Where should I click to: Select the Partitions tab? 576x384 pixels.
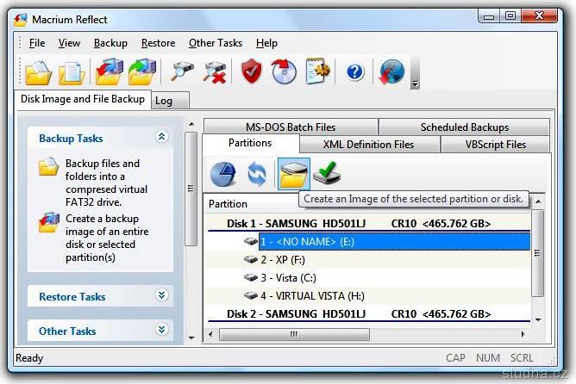pyautogui.click(x=250, y=143)
